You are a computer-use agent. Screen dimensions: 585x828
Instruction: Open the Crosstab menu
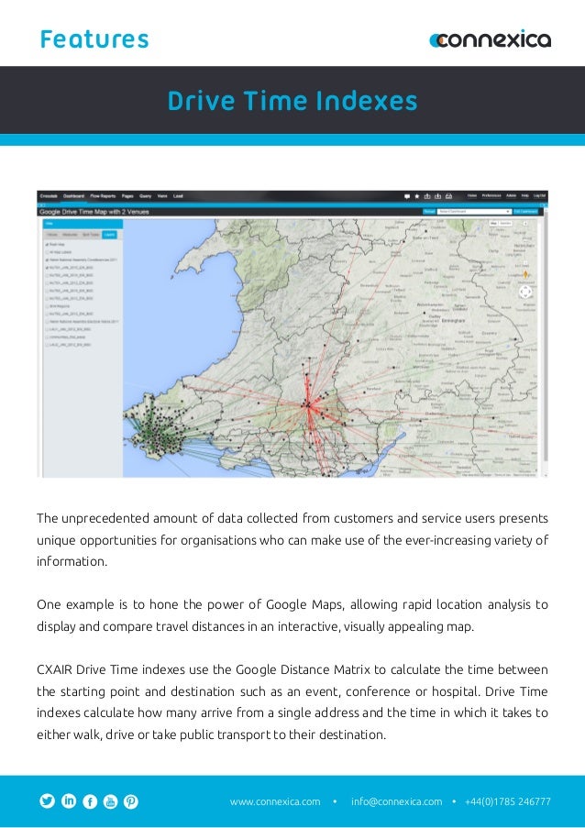click(x=49, y=196)
